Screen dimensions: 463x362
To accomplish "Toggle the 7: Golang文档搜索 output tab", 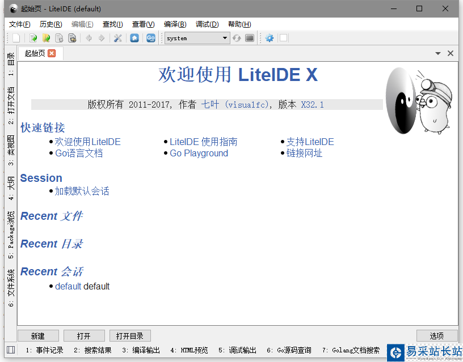I will pos(351,350).
